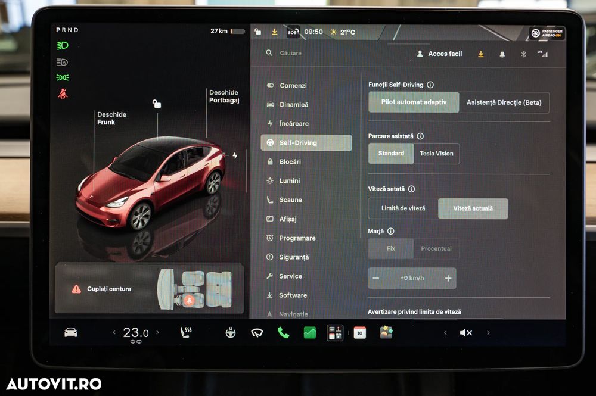Open the green energy chart app

310,333
